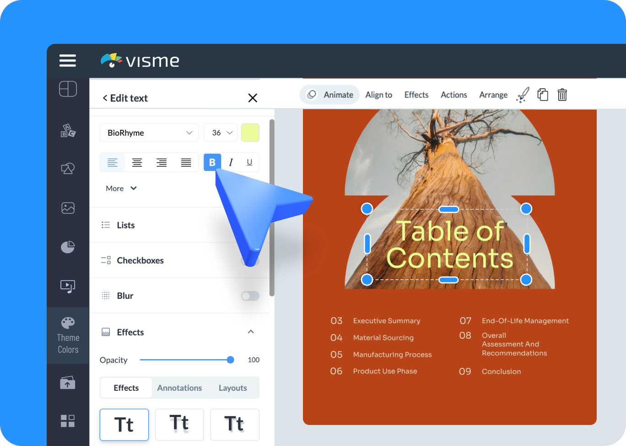Open the media and video sidebar icon
This screenshot has height=446, width=626.
click(68, 287)
